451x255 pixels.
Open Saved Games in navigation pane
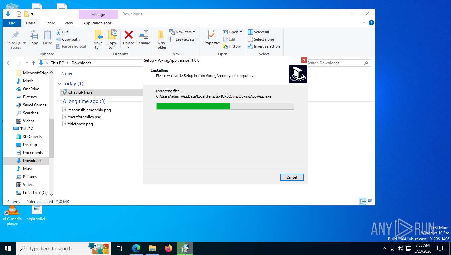(x=31, y=105)
